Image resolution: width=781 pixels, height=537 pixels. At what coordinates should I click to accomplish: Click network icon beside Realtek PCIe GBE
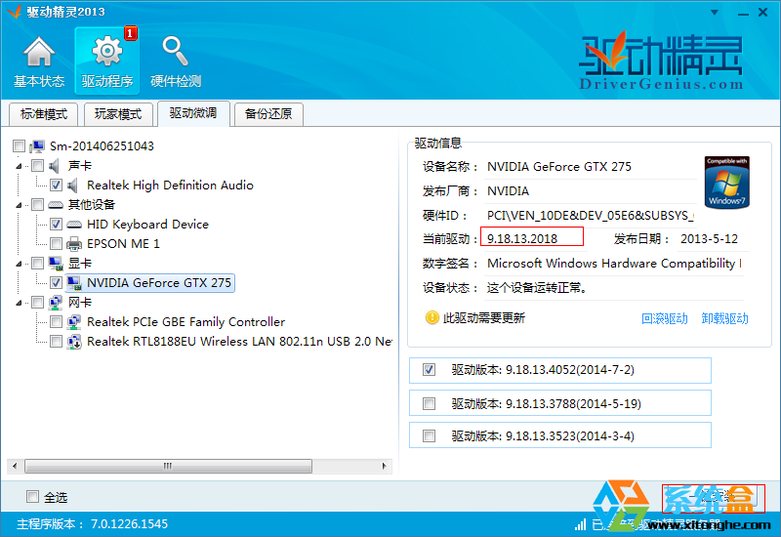(x=74, y=322)
